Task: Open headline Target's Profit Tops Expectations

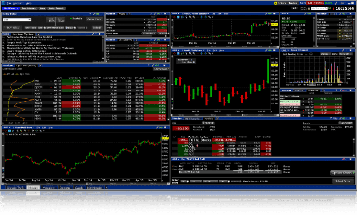Action: point(24,43)
